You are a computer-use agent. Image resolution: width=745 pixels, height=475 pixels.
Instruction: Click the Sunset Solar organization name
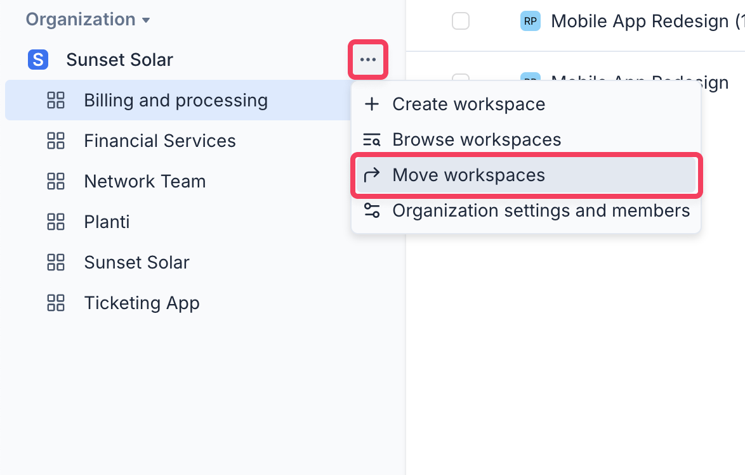pos(119,60)
